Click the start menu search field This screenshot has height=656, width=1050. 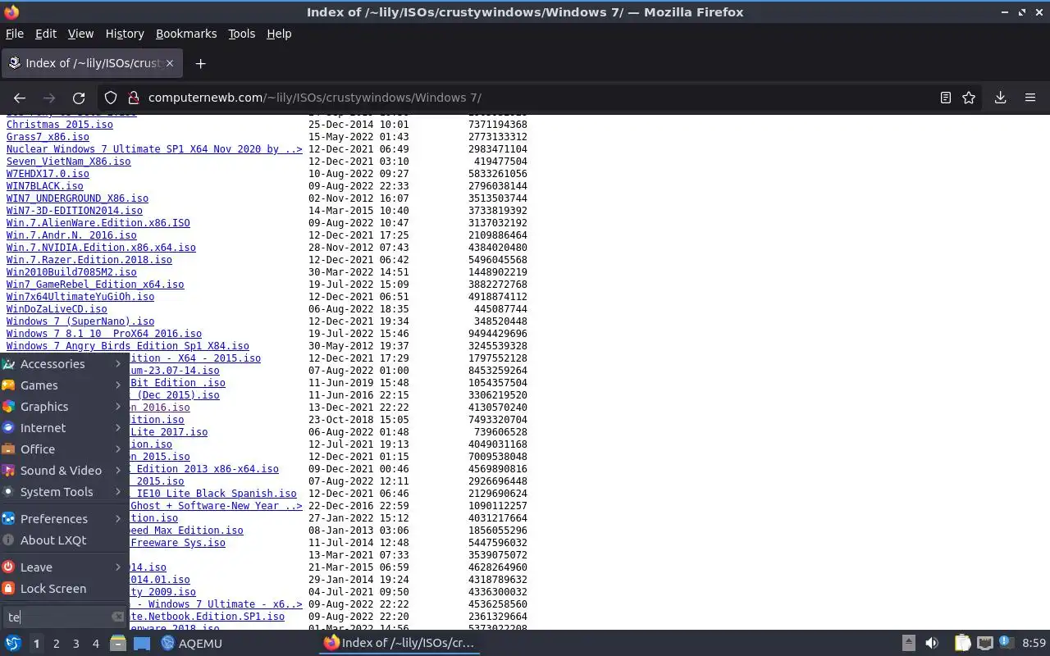(64, 617)
